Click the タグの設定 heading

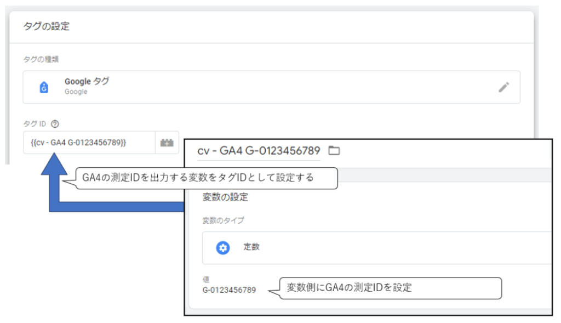click(46, 26)
